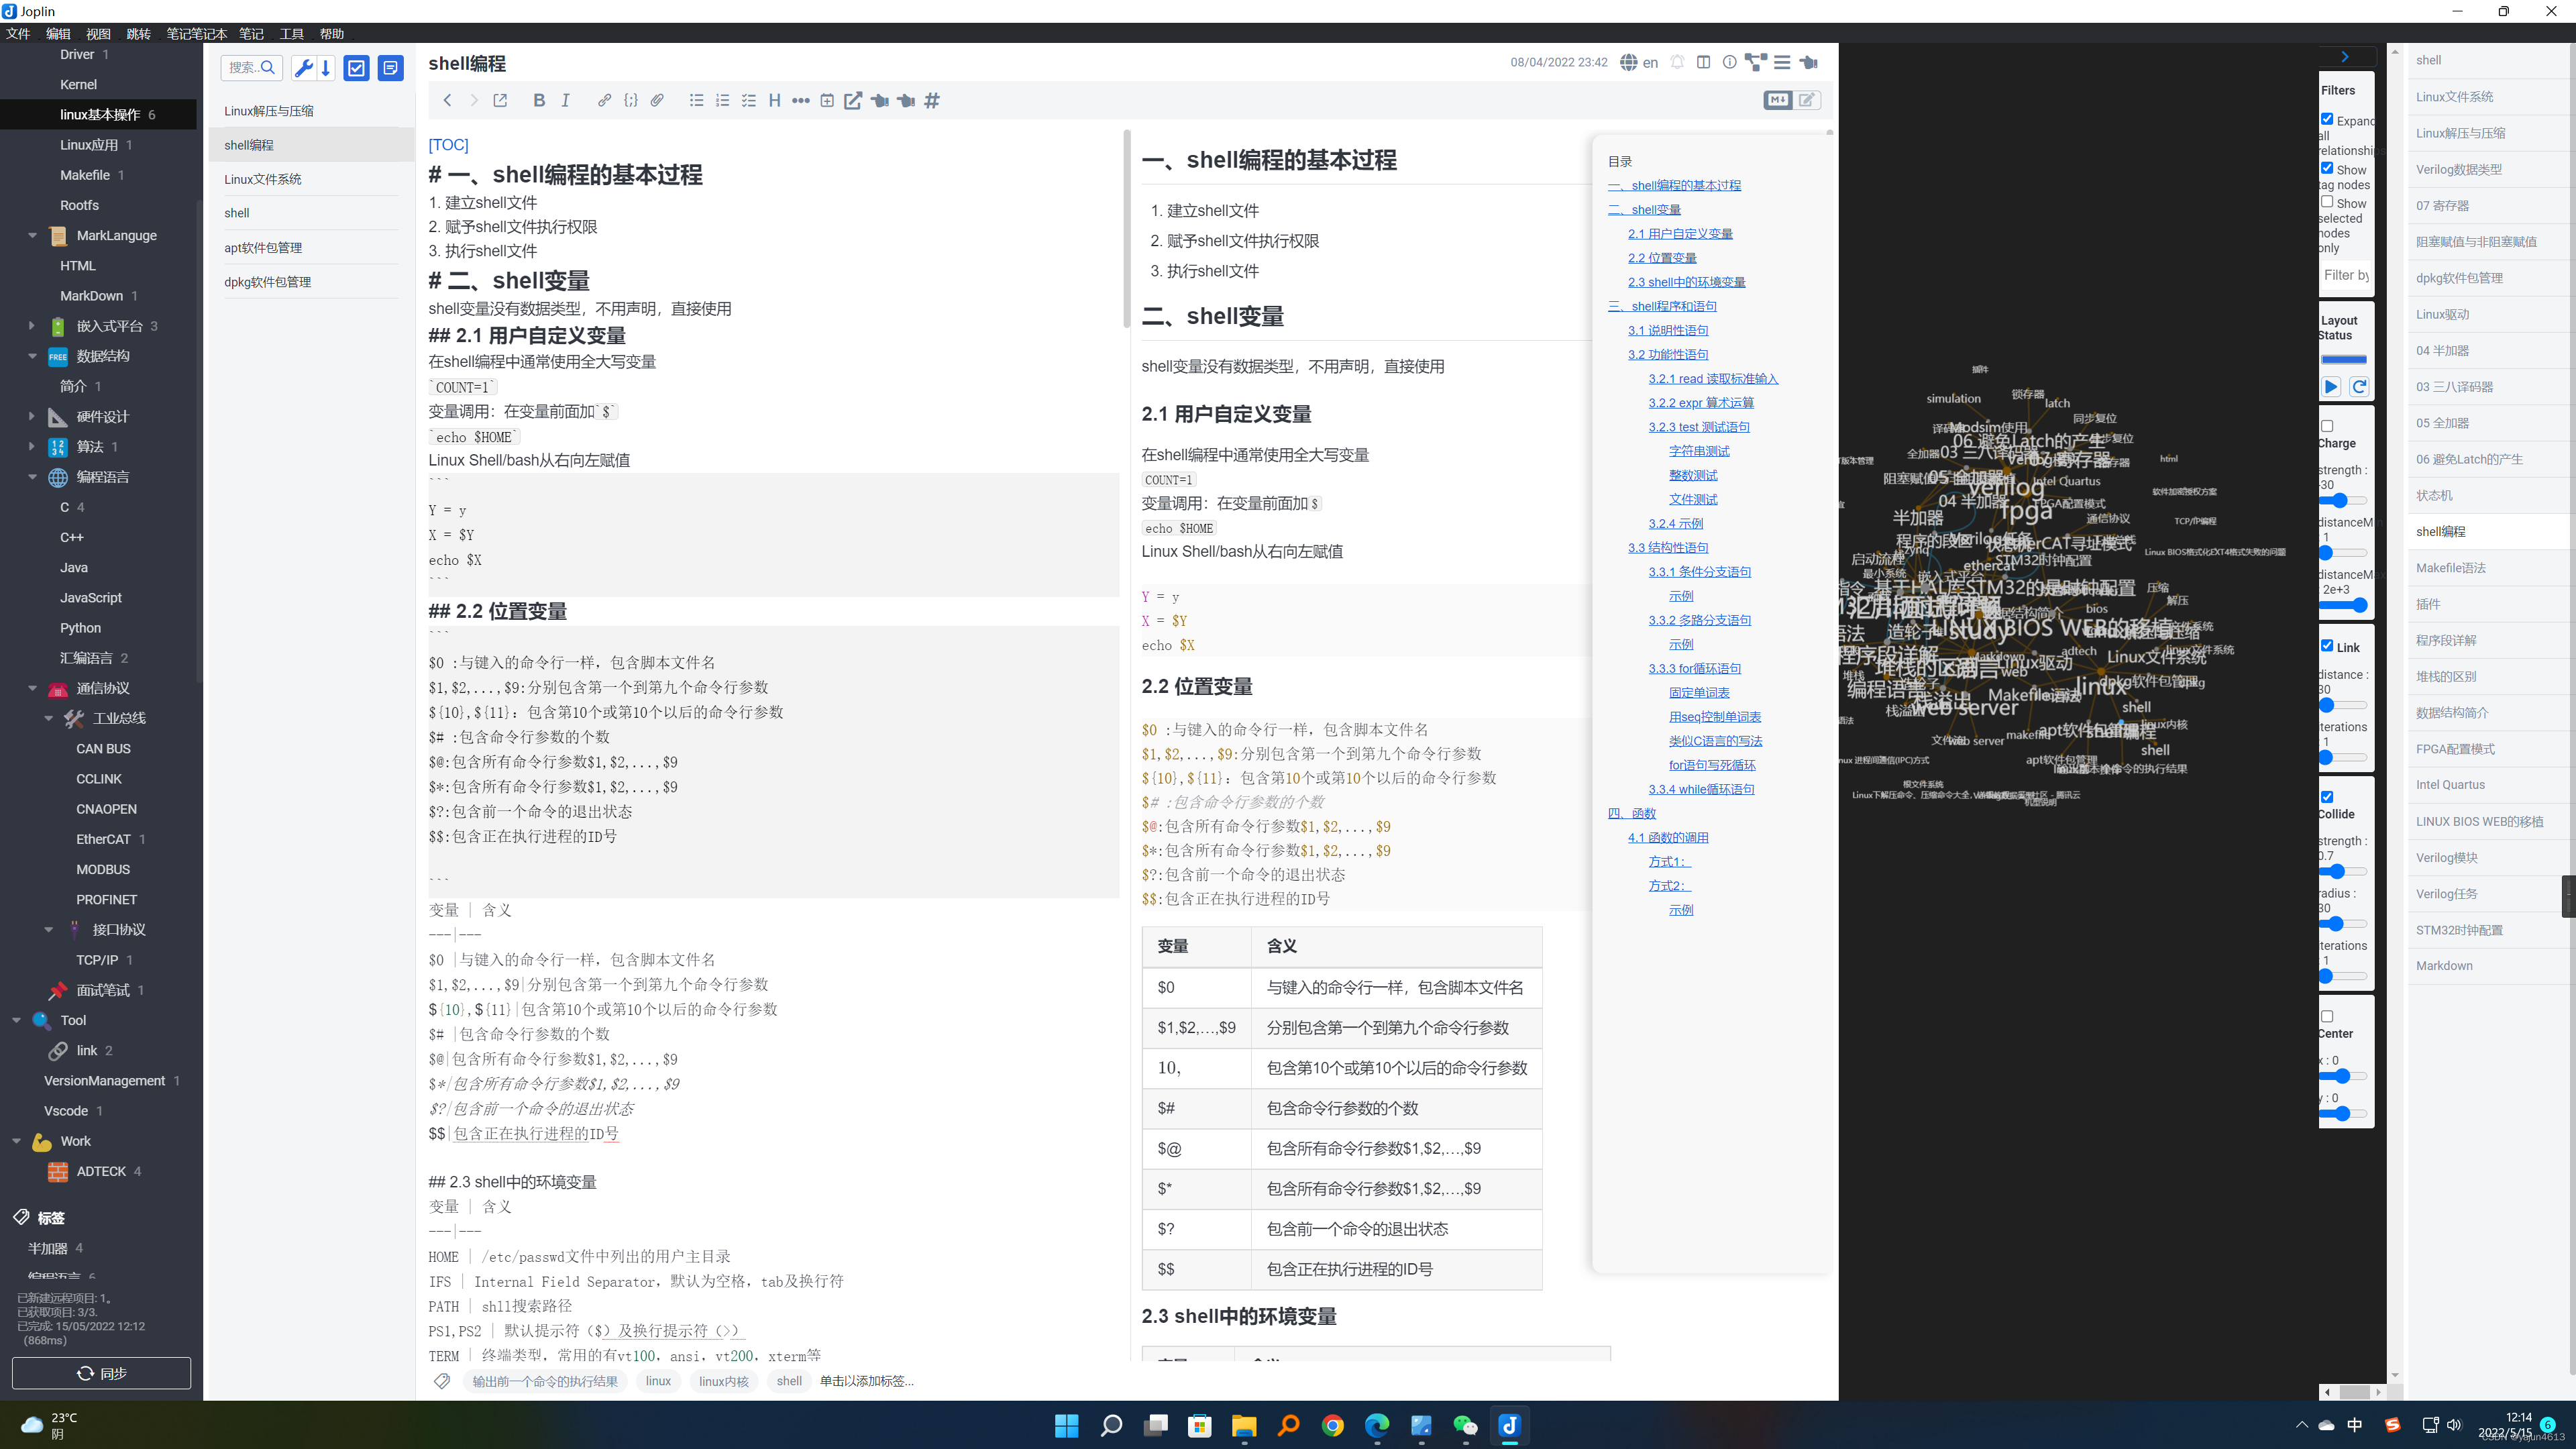Open the 帮助 menu

click(331, 34)
